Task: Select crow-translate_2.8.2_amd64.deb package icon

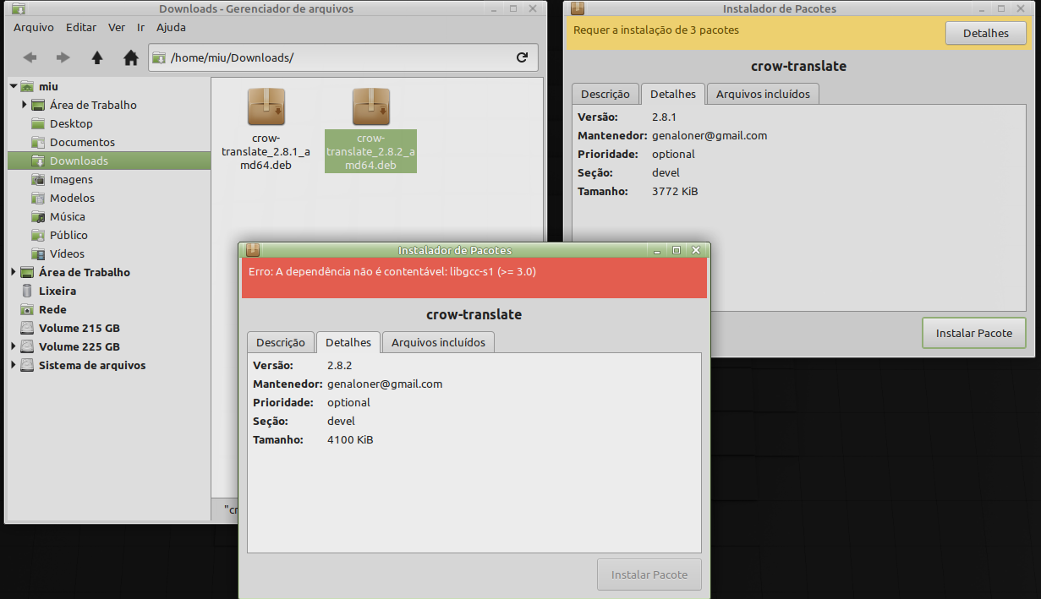Action: pos(371,107)
